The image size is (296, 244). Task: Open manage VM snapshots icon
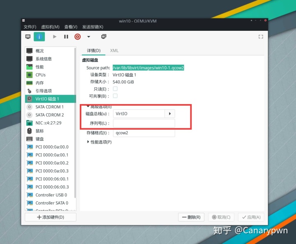(104, 36)
